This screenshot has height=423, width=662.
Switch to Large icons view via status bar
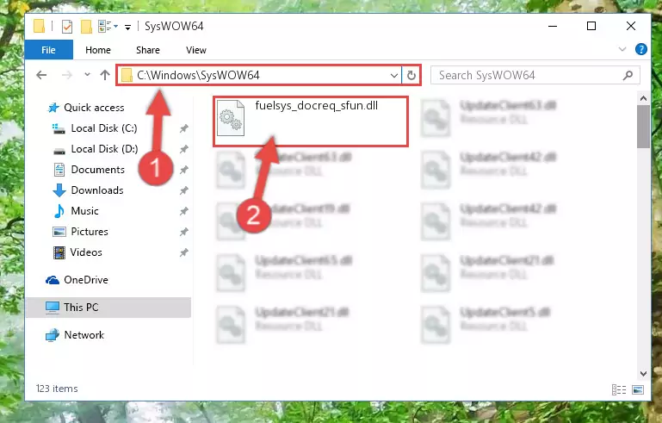(x=638, y=389)
